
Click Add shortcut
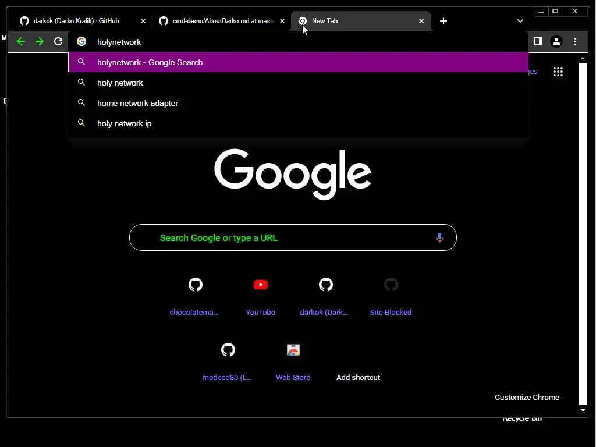[358, 377]
